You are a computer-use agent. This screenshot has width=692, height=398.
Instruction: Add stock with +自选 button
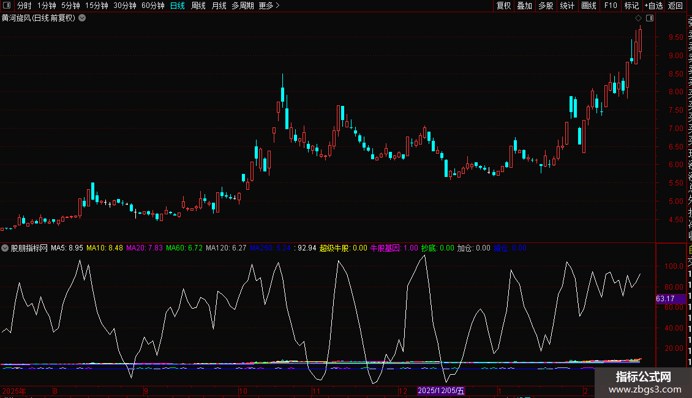click(653, 6)
